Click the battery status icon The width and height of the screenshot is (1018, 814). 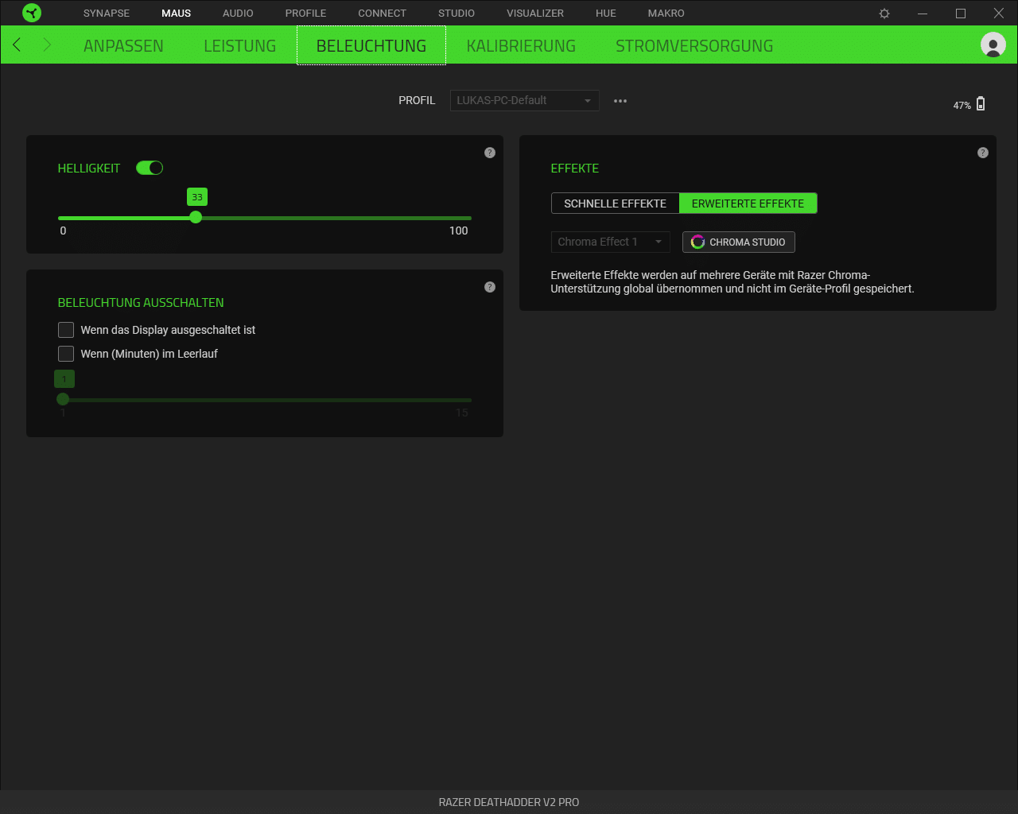(x=981, y=104)
